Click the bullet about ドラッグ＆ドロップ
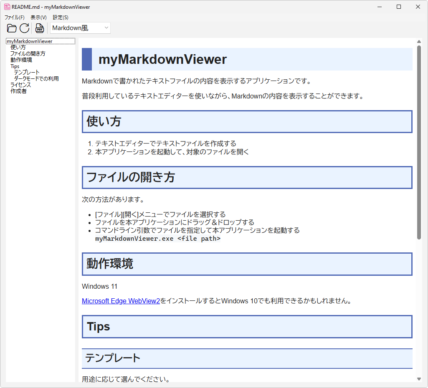 coord(175,222)
